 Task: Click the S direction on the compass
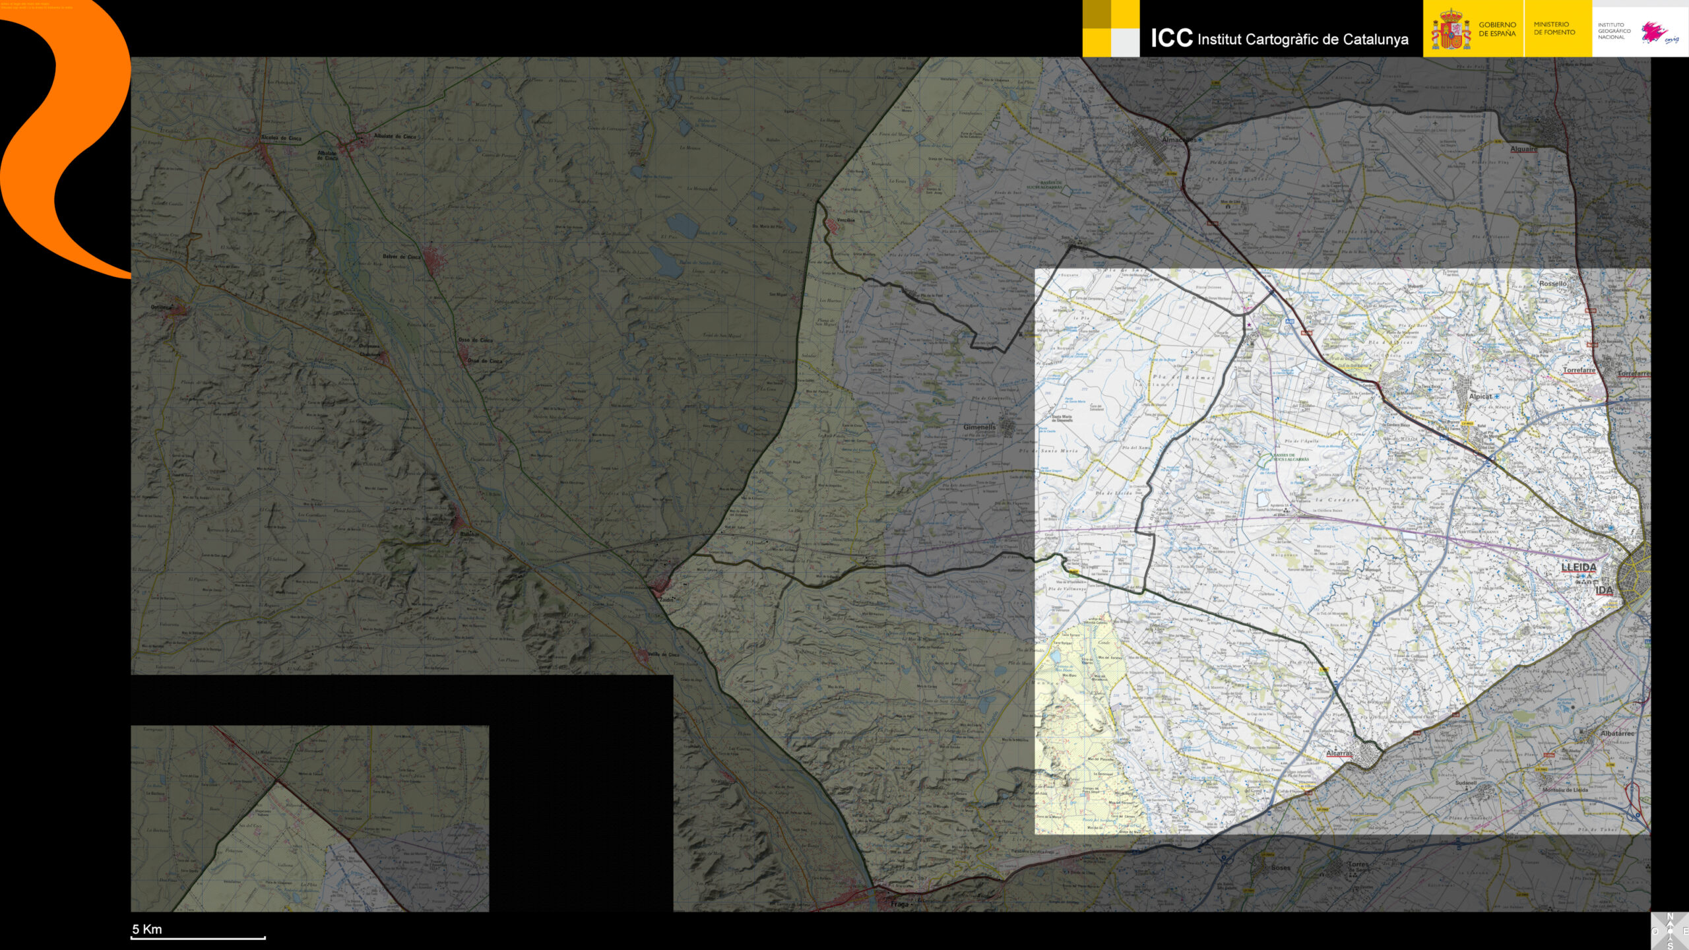click(x=1670, y=946)
